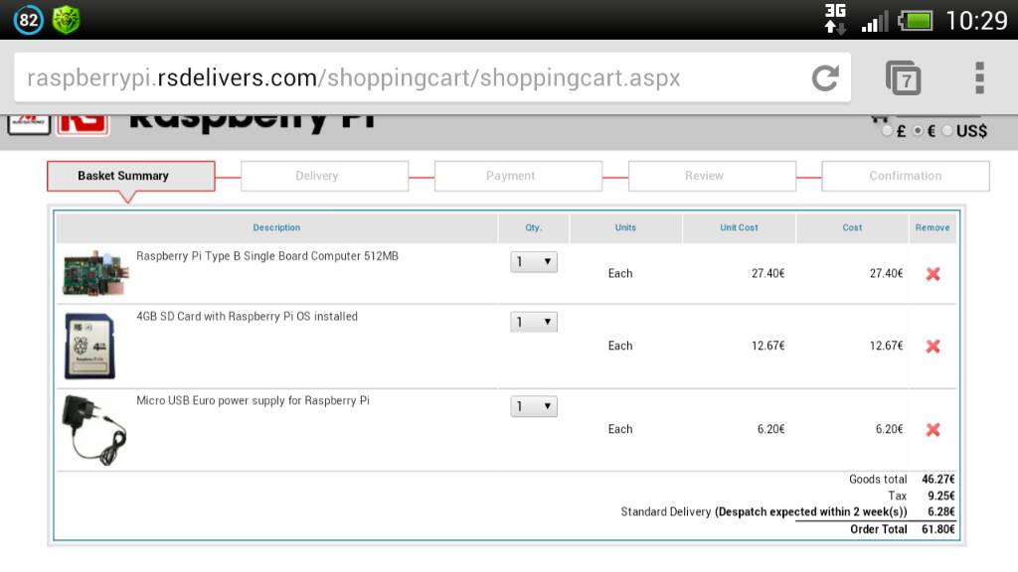Click the Cost column header
The width and height of the screenshot is (1018, 572).
tap(852, 227)
